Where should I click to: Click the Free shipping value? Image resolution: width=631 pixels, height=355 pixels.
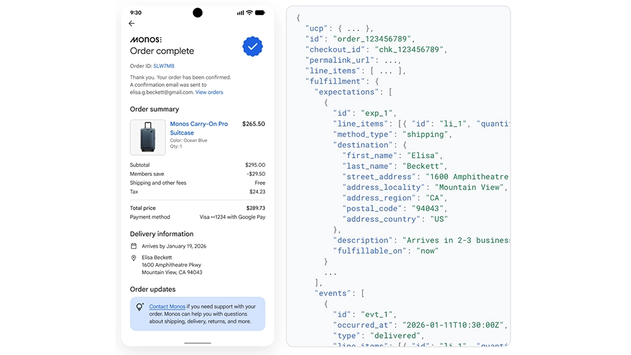260,182
